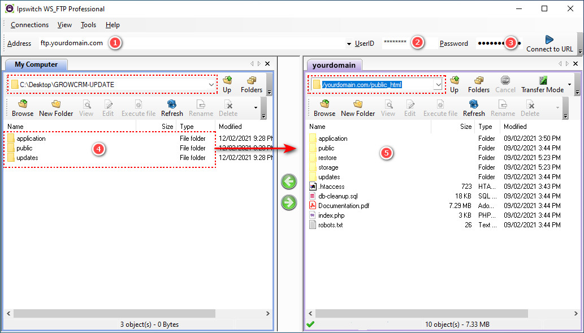This screenshot has height=333, width=584.
Task: Sort remote list by Modified column
Action: point(539,127)
